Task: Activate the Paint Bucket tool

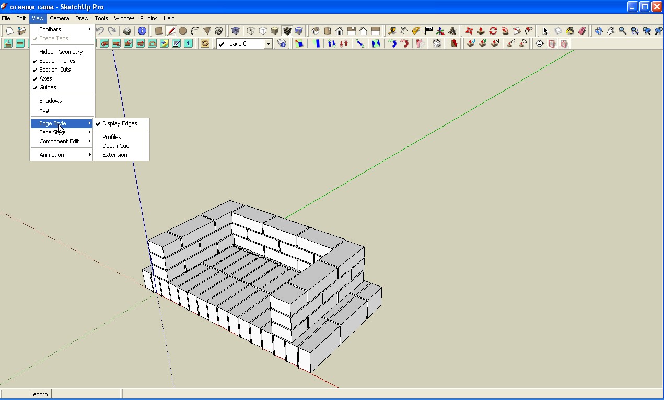Action: pos(570,31)
